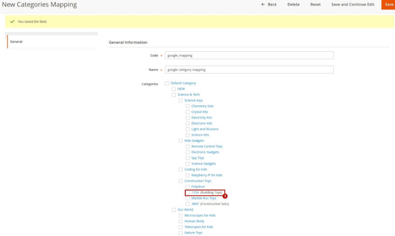
Task: Tick the Chemistry Sets checkbox
Action: 188,106
